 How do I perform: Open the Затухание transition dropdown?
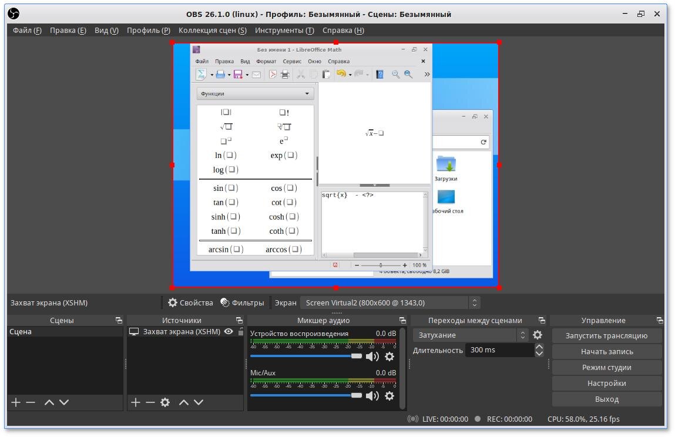tap(470, 335)
